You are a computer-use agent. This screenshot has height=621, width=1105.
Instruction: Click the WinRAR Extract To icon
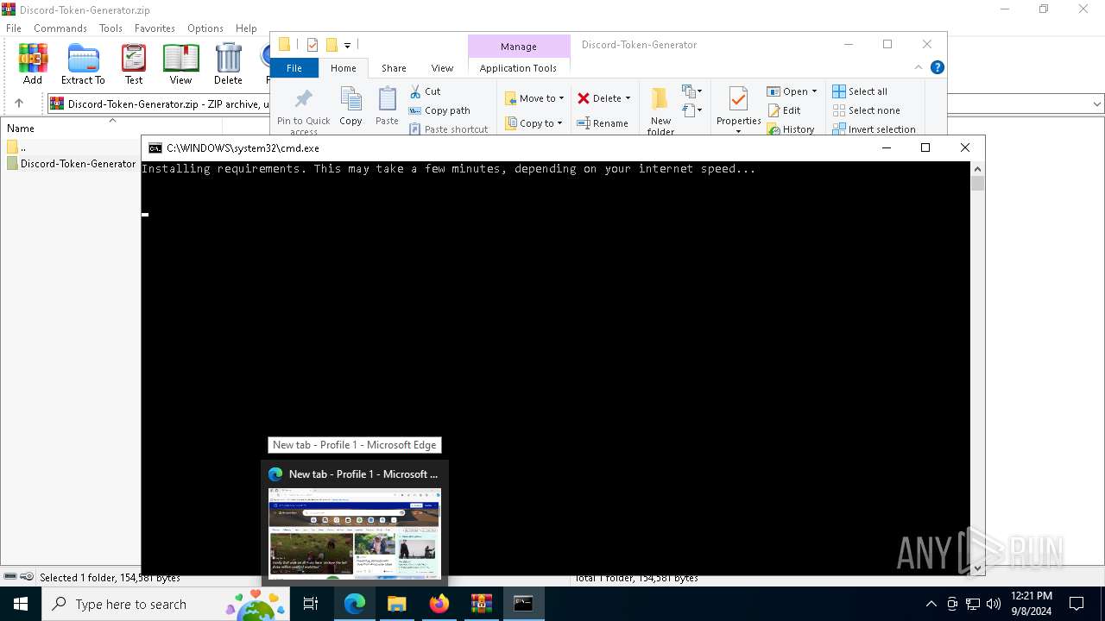point(83,64)
